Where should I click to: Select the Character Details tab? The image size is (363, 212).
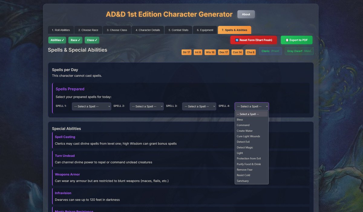click(148, 30)
